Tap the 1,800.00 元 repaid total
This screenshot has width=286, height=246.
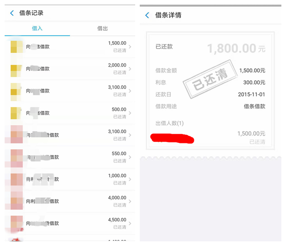[x=236, y=48]
